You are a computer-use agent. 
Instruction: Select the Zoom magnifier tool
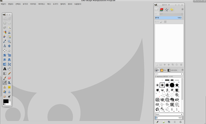click(x=9, y=42)
